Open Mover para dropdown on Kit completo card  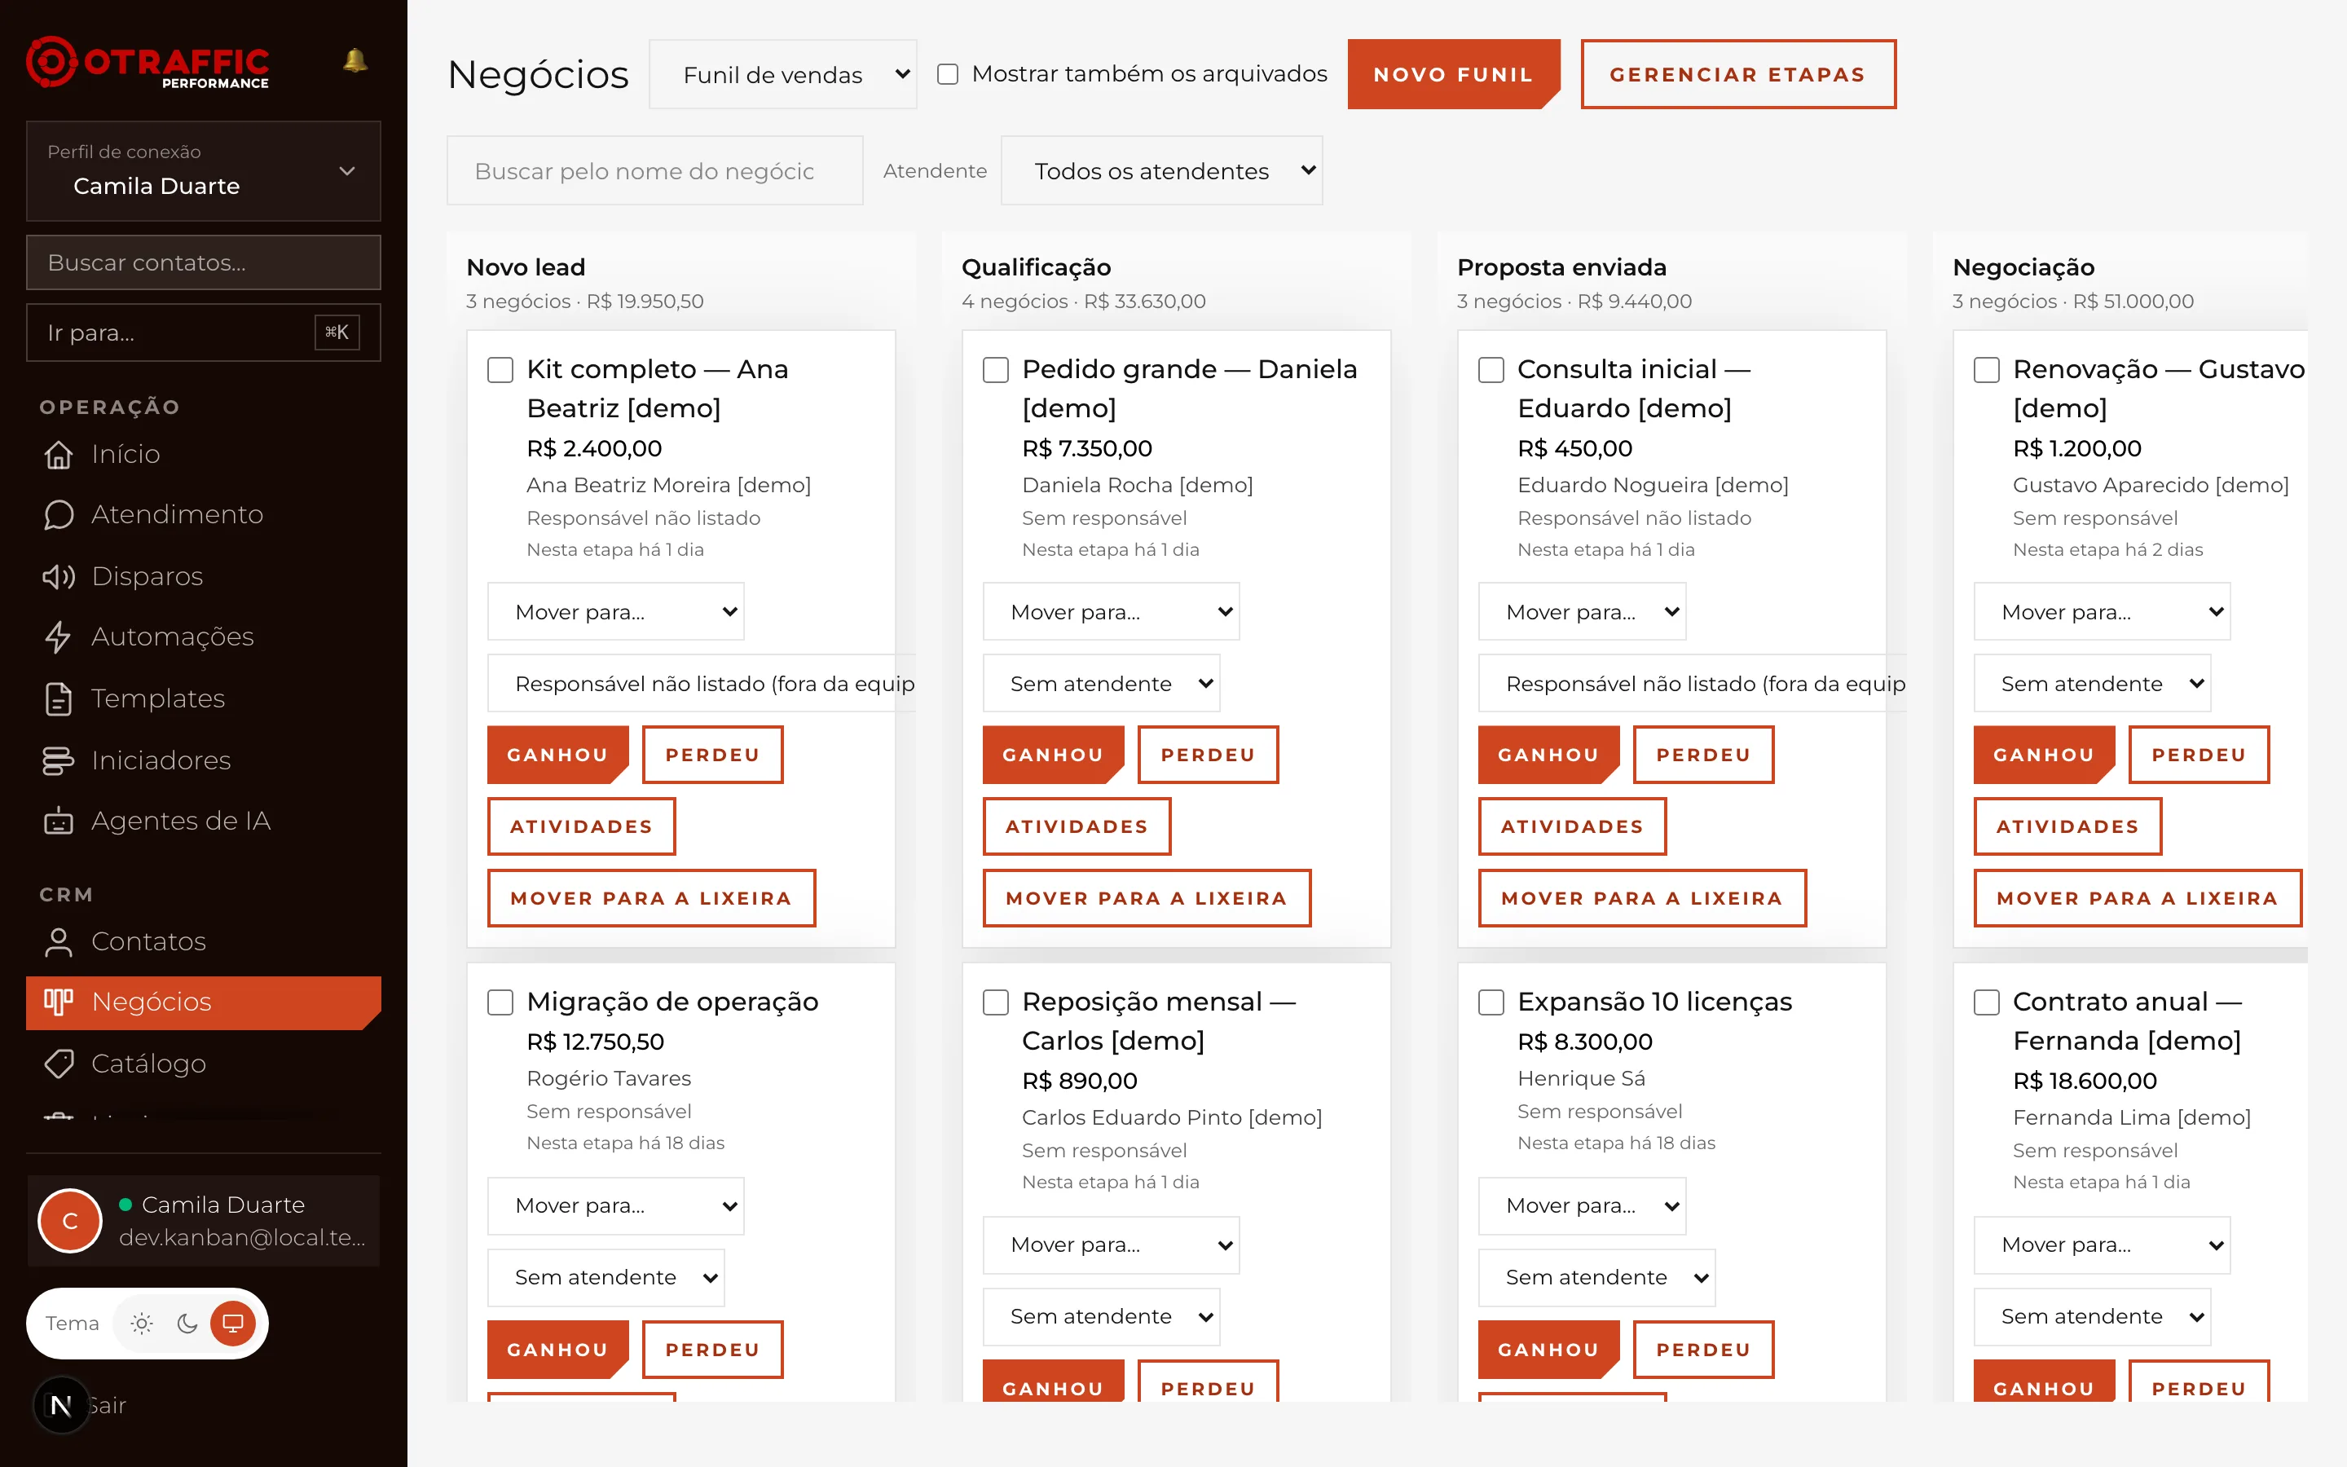pyautogui.click(x=615, y=611)
